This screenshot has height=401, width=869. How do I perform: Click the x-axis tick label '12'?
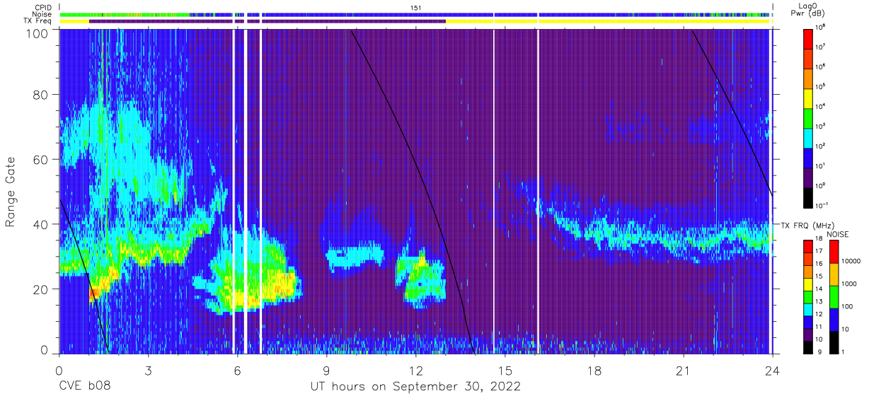click(x=416, y=371)
